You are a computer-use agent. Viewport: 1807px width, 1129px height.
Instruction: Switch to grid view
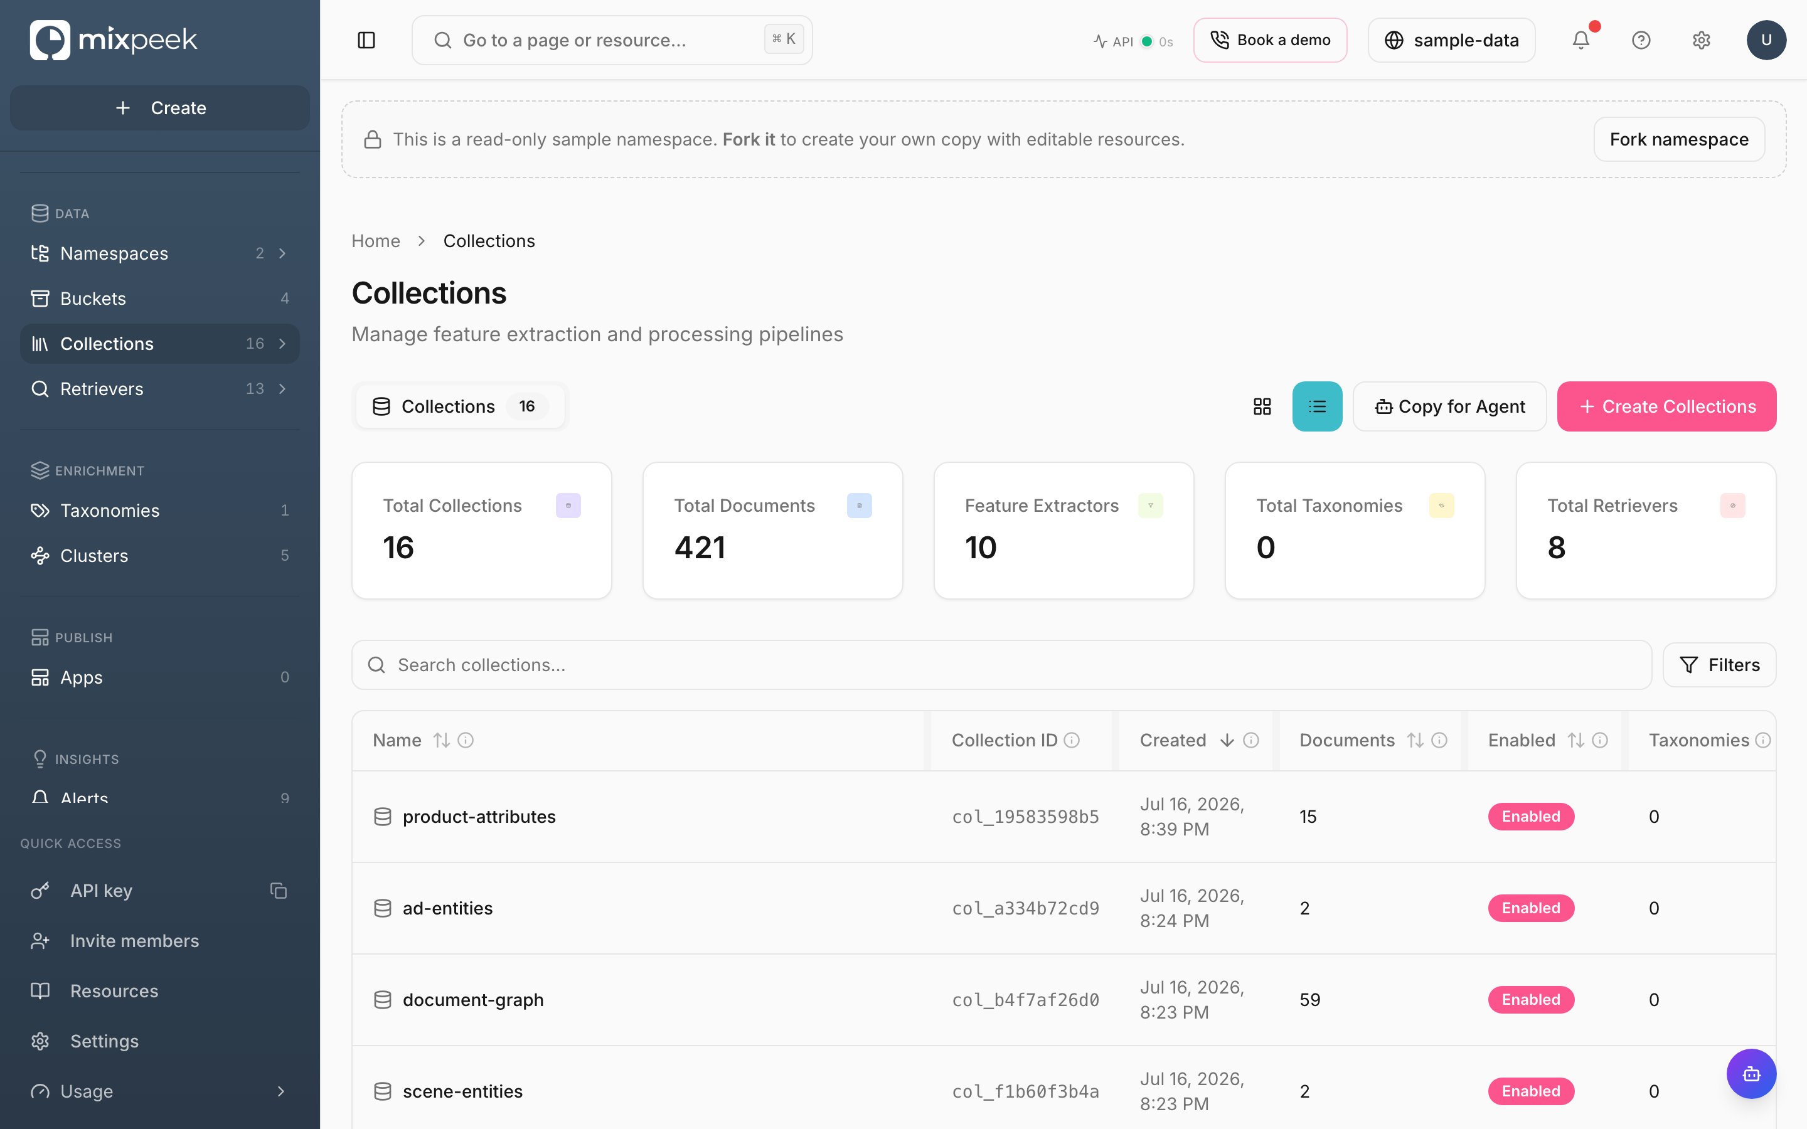pos(1262,406)
